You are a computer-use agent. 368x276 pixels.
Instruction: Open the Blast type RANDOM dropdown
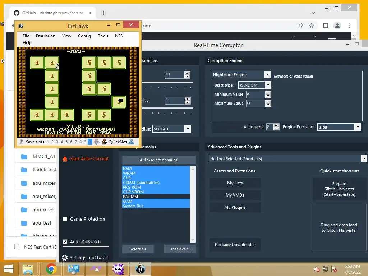pyautogui.click(x=268, y=85)
